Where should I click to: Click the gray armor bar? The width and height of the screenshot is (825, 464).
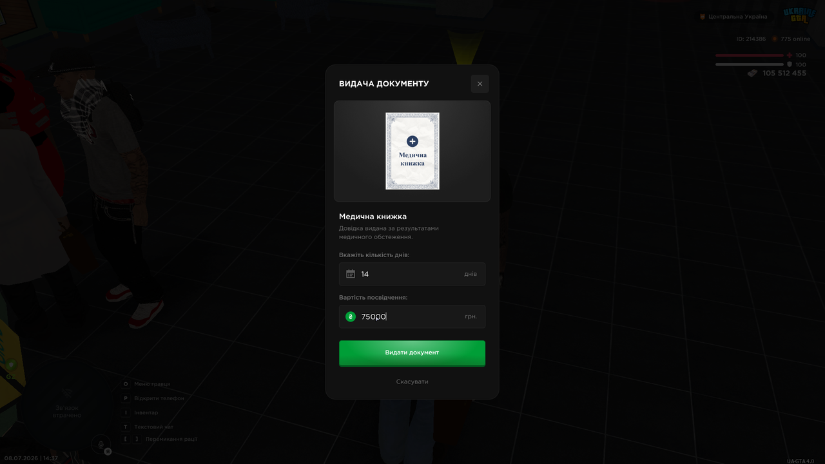750,64
